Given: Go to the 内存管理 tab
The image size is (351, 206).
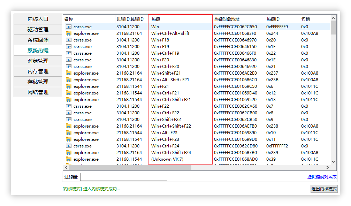Looking at the screenshot, I should [x=38, y=71].
